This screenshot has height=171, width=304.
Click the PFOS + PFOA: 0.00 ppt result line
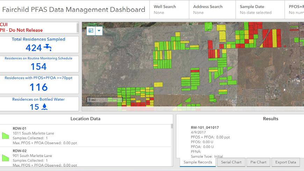coord(210,137)
